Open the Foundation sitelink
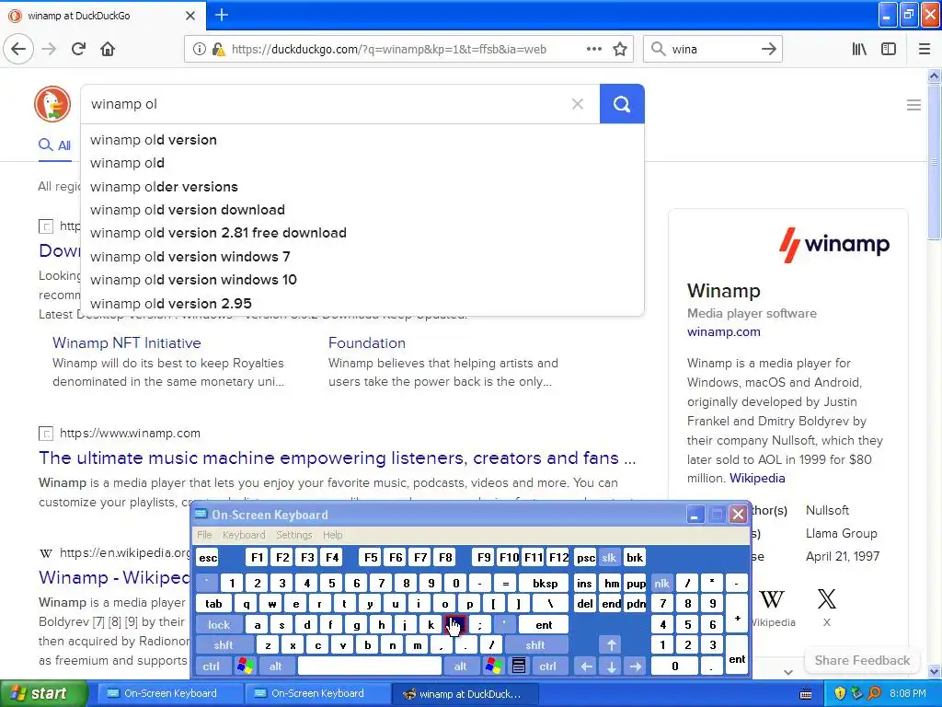Screen dimensions: 942x707 367,342
